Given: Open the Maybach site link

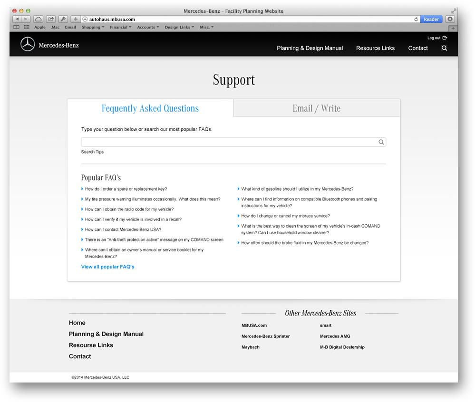Looking at the screenshot, I should point(251,347).
